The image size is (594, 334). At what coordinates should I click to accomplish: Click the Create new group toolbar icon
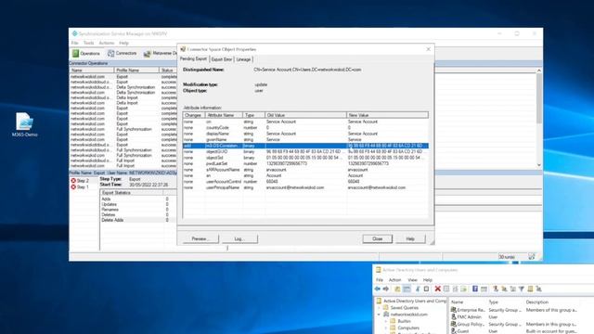(x=504, y=289)
